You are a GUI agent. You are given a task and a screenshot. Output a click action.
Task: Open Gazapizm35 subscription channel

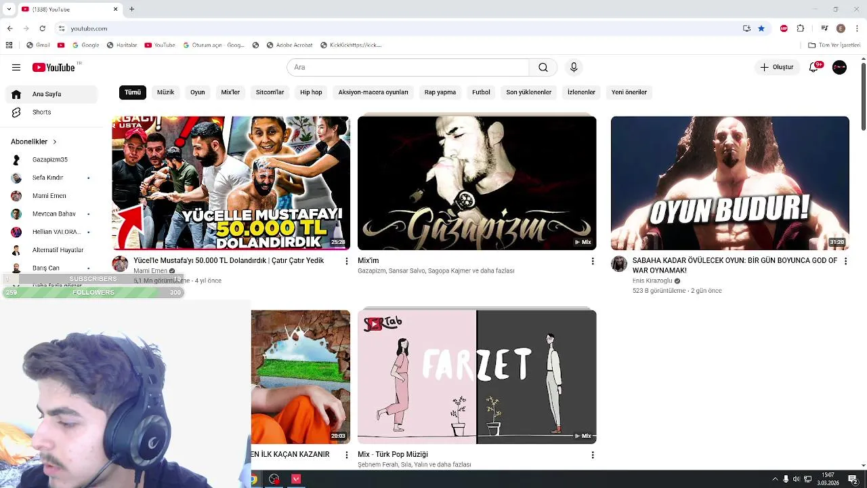[x=52, y=159]
